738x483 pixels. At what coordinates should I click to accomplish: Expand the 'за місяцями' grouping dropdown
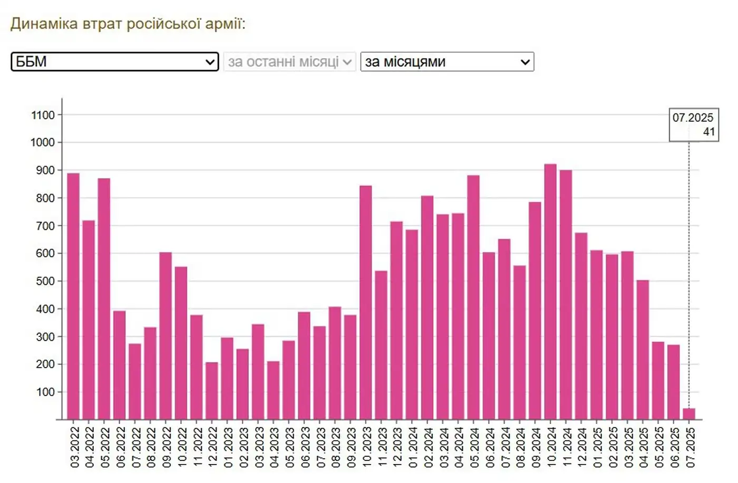coord(447,62)
